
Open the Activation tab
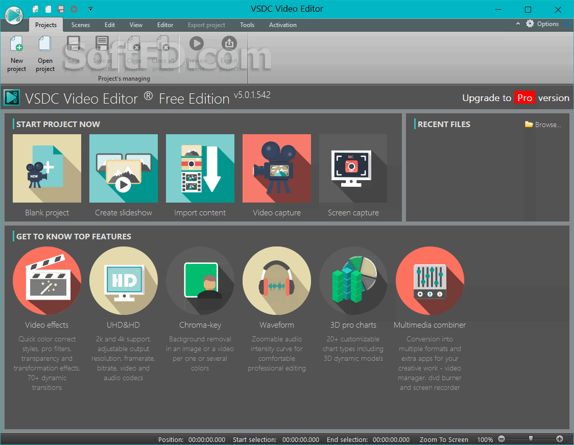click(282, 25)
